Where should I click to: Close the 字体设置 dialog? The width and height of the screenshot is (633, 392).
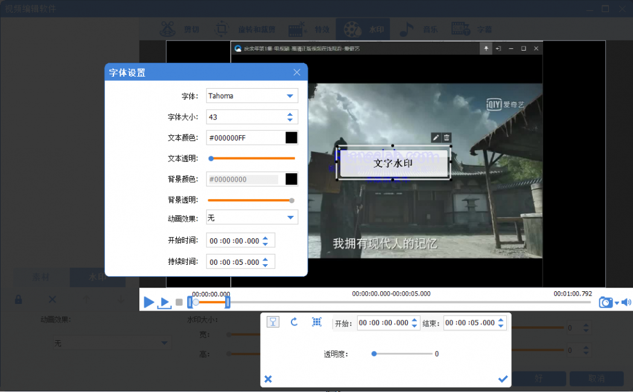[297, 72]
